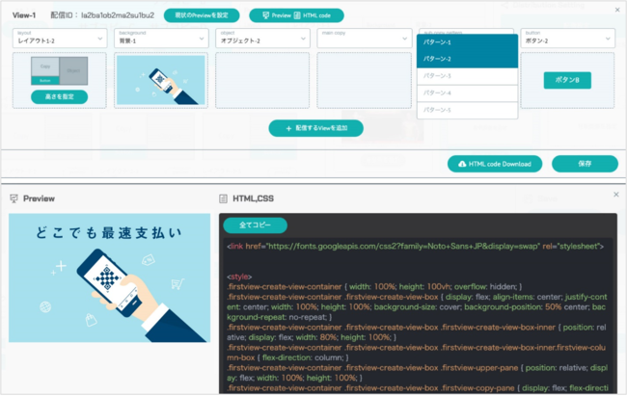Close the View-1 settings panel
627x396 pixels.
(617, 10)
